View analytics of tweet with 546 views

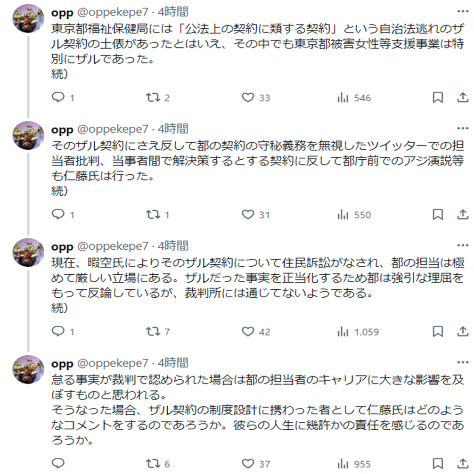[343, 98]
